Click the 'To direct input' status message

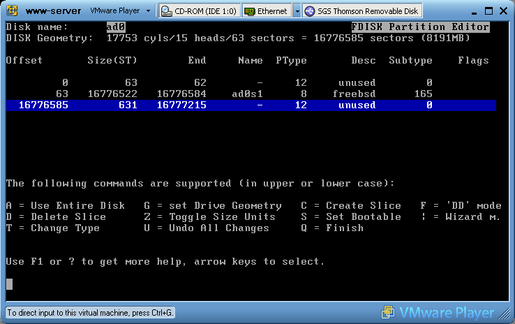point(90,313)
